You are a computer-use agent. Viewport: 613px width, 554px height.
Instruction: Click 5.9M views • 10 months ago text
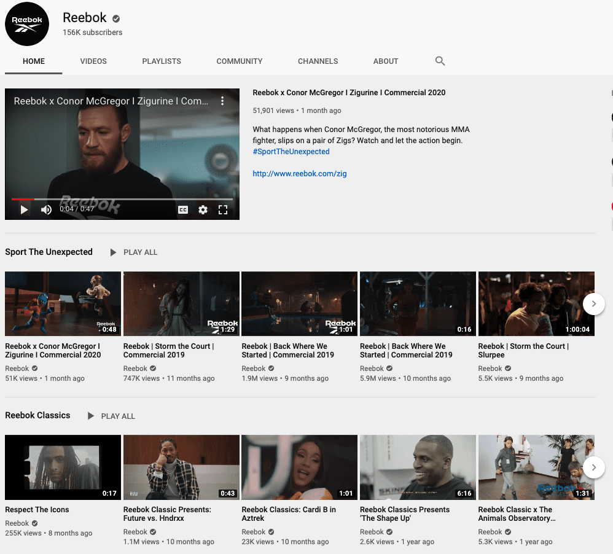pos(405,378)
